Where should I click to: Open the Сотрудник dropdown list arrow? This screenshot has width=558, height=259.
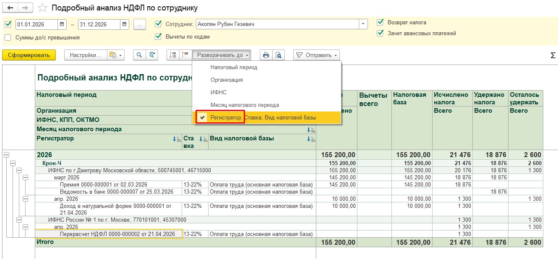363,24
